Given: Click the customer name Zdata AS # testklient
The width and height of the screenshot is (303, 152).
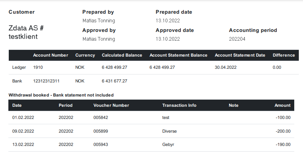Looking at the screenshot, I should click(28, 32).
